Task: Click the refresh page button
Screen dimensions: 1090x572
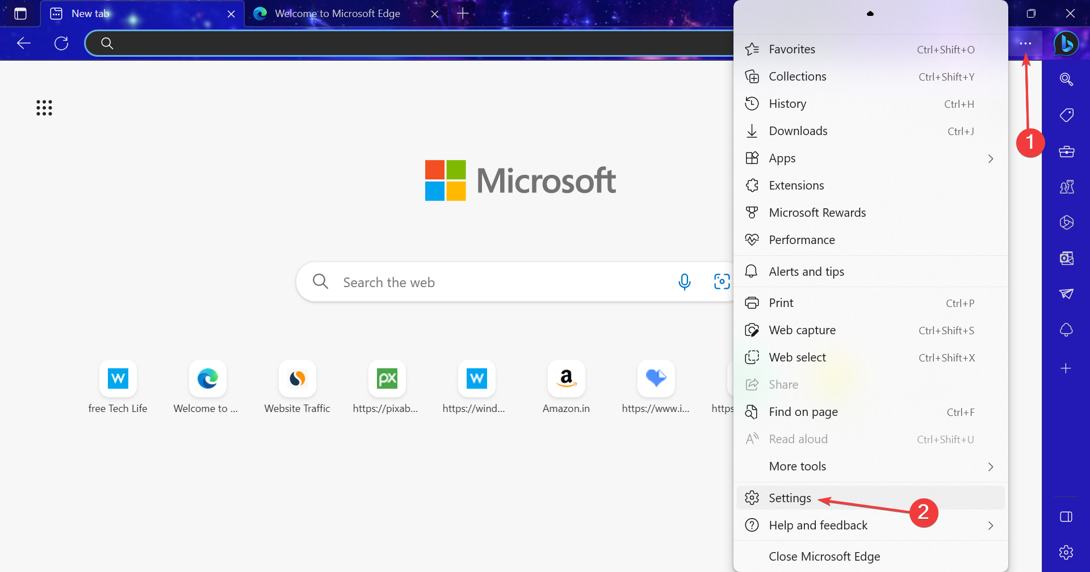Action: pyautogui.click(x=61, y=43)
